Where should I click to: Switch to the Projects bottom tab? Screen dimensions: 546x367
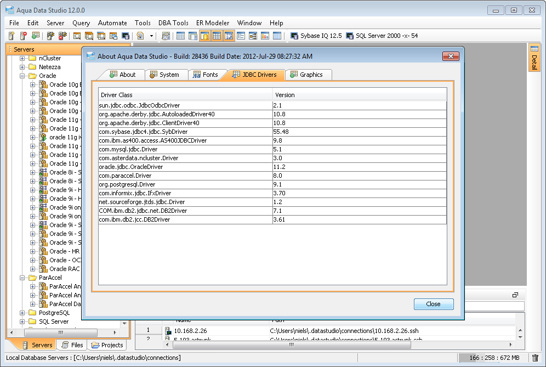(x=107, y=345)
